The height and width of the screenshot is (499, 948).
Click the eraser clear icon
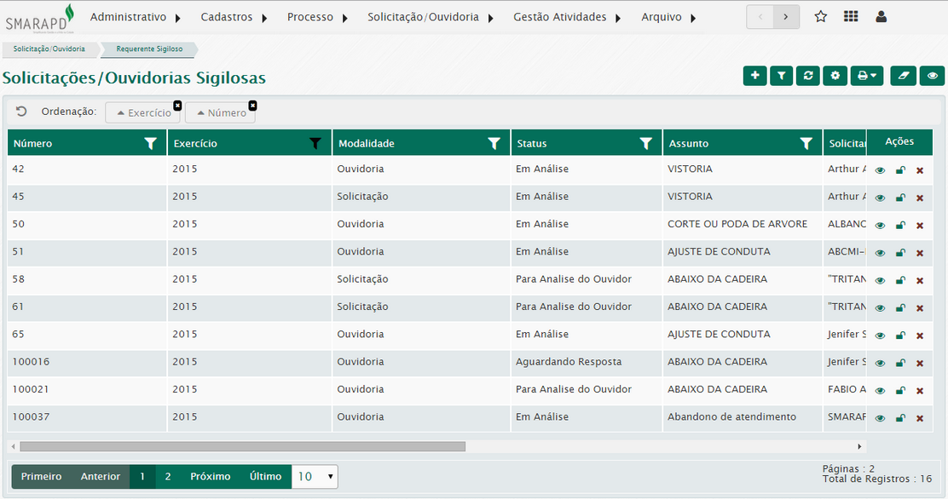tap(904, 77)
